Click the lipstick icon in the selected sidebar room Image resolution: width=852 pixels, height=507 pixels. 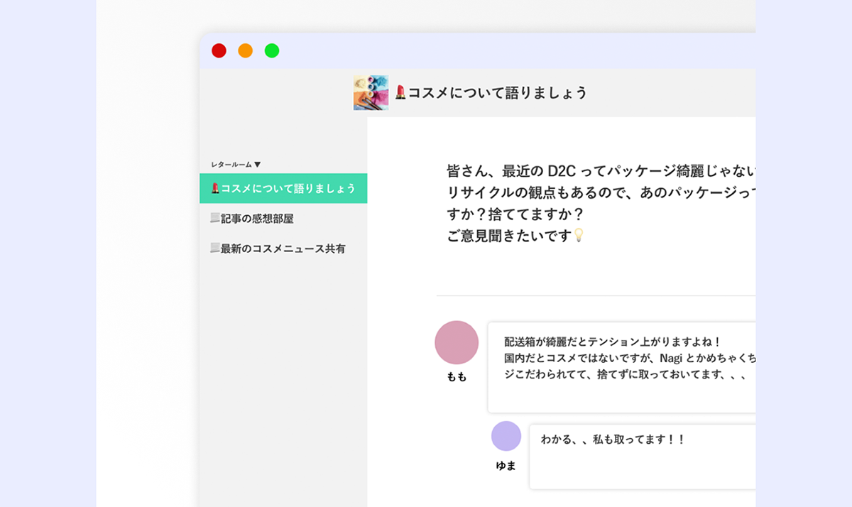pyautogui.click(x=215, y=188)
